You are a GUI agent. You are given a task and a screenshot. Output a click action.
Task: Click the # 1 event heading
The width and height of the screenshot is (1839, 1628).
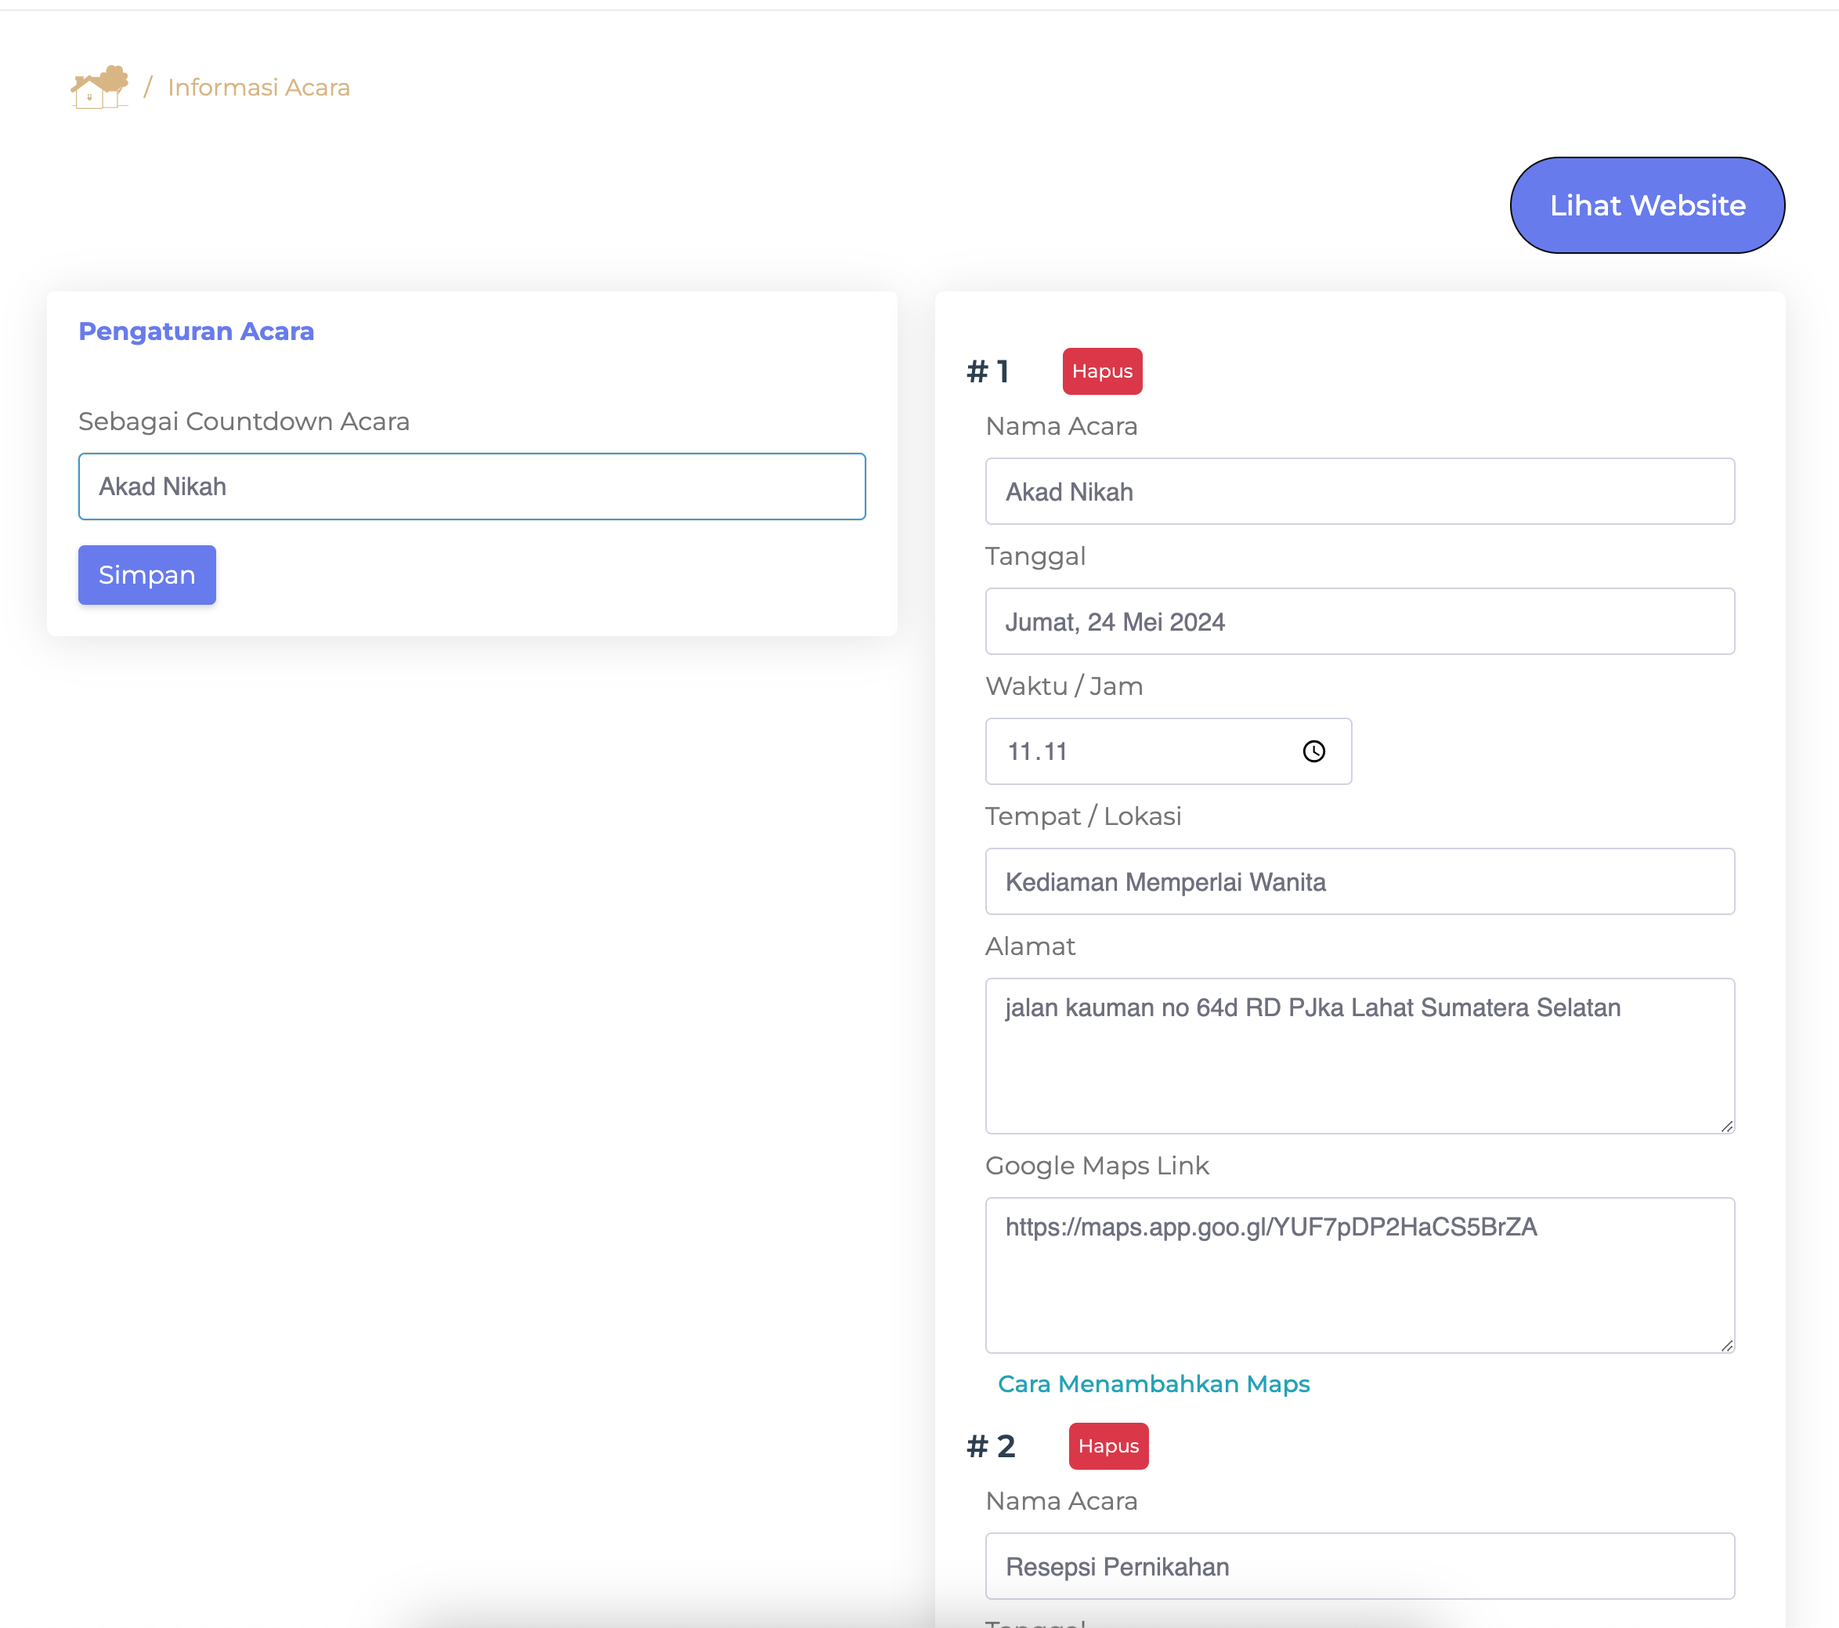[988, 371]
